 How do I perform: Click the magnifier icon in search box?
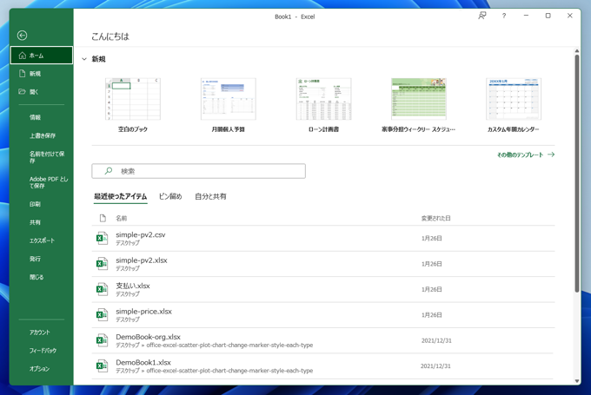(109, 171)
